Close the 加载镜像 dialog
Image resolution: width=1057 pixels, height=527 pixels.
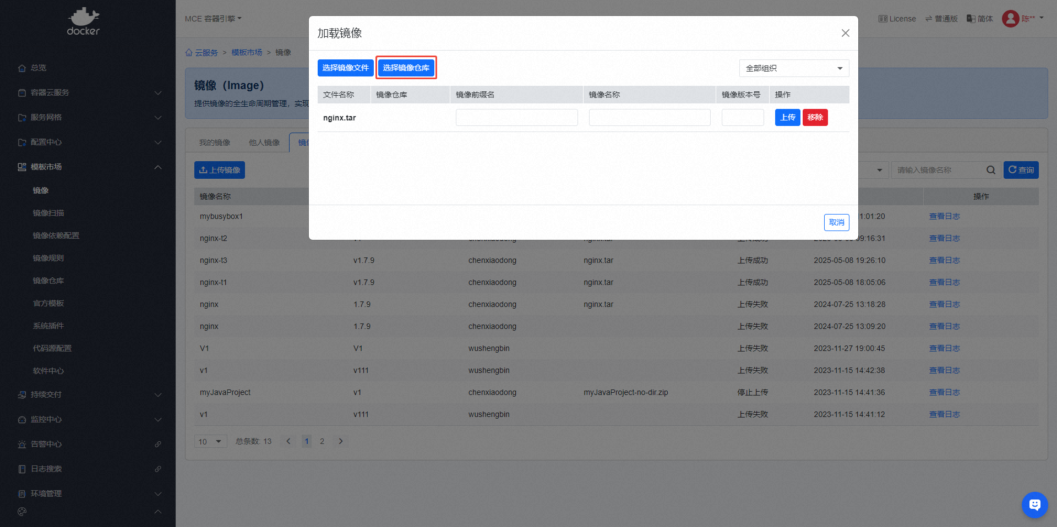click(x=845, y=33)
